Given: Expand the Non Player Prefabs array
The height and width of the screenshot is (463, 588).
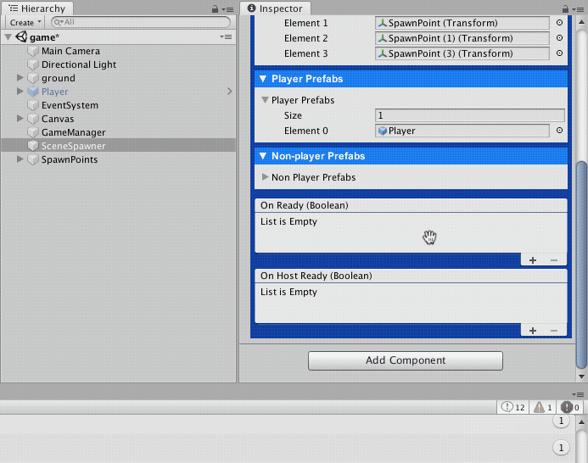Looking at the screenshot, I should click(266, 177).
